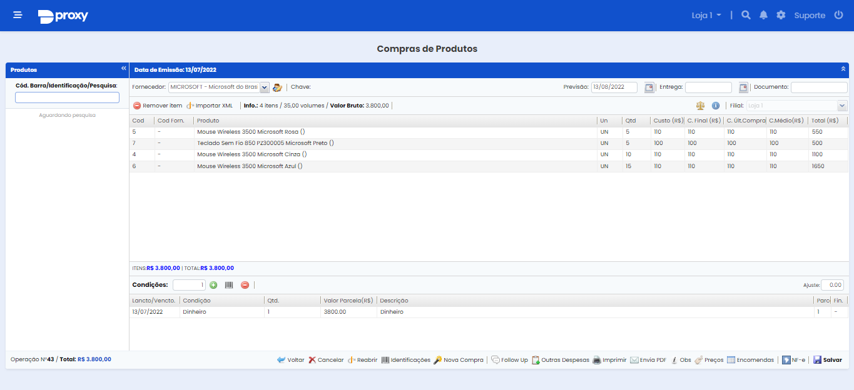Open the notifications bell
The height and width of the screenshot is (390, 854).
(x=763, y=15)
